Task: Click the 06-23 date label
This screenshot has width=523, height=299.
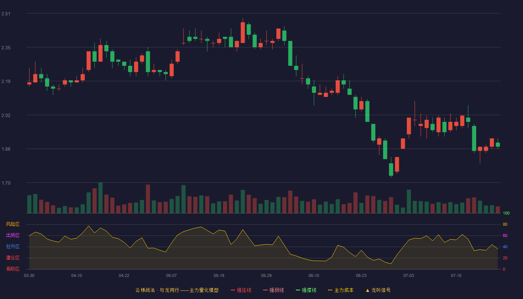Action: click(361, 275)
